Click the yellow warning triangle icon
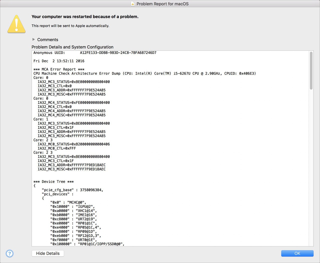Viewport: 320px width, 263px height. (x=16, y=24)
